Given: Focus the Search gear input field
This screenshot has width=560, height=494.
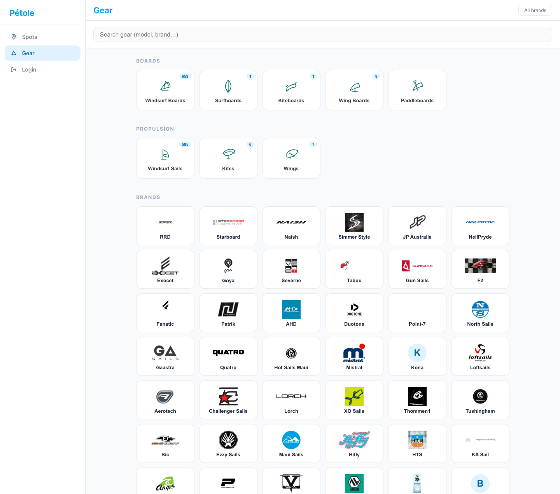Looking at the screenshot, I should click(323, 35).
